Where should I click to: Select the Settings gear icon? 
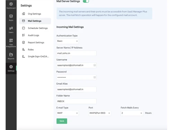(x=11, y=67)
